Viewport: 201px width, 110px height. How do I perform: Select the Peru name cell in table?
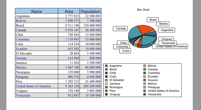(x=37, y=81)
